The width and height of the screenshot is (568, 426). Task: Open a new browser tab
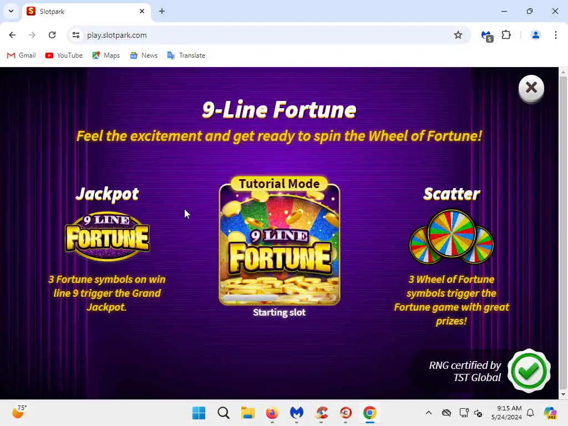pos(162,11)
